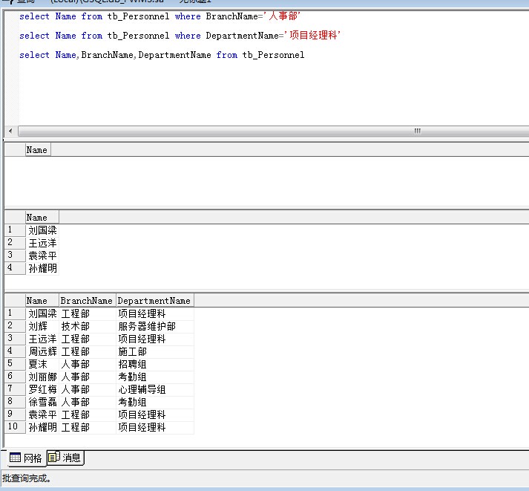Click the 徐雪磊 name cell
Image resolution: width=529 pixels, height=491 pixels.
pos(42,402)
